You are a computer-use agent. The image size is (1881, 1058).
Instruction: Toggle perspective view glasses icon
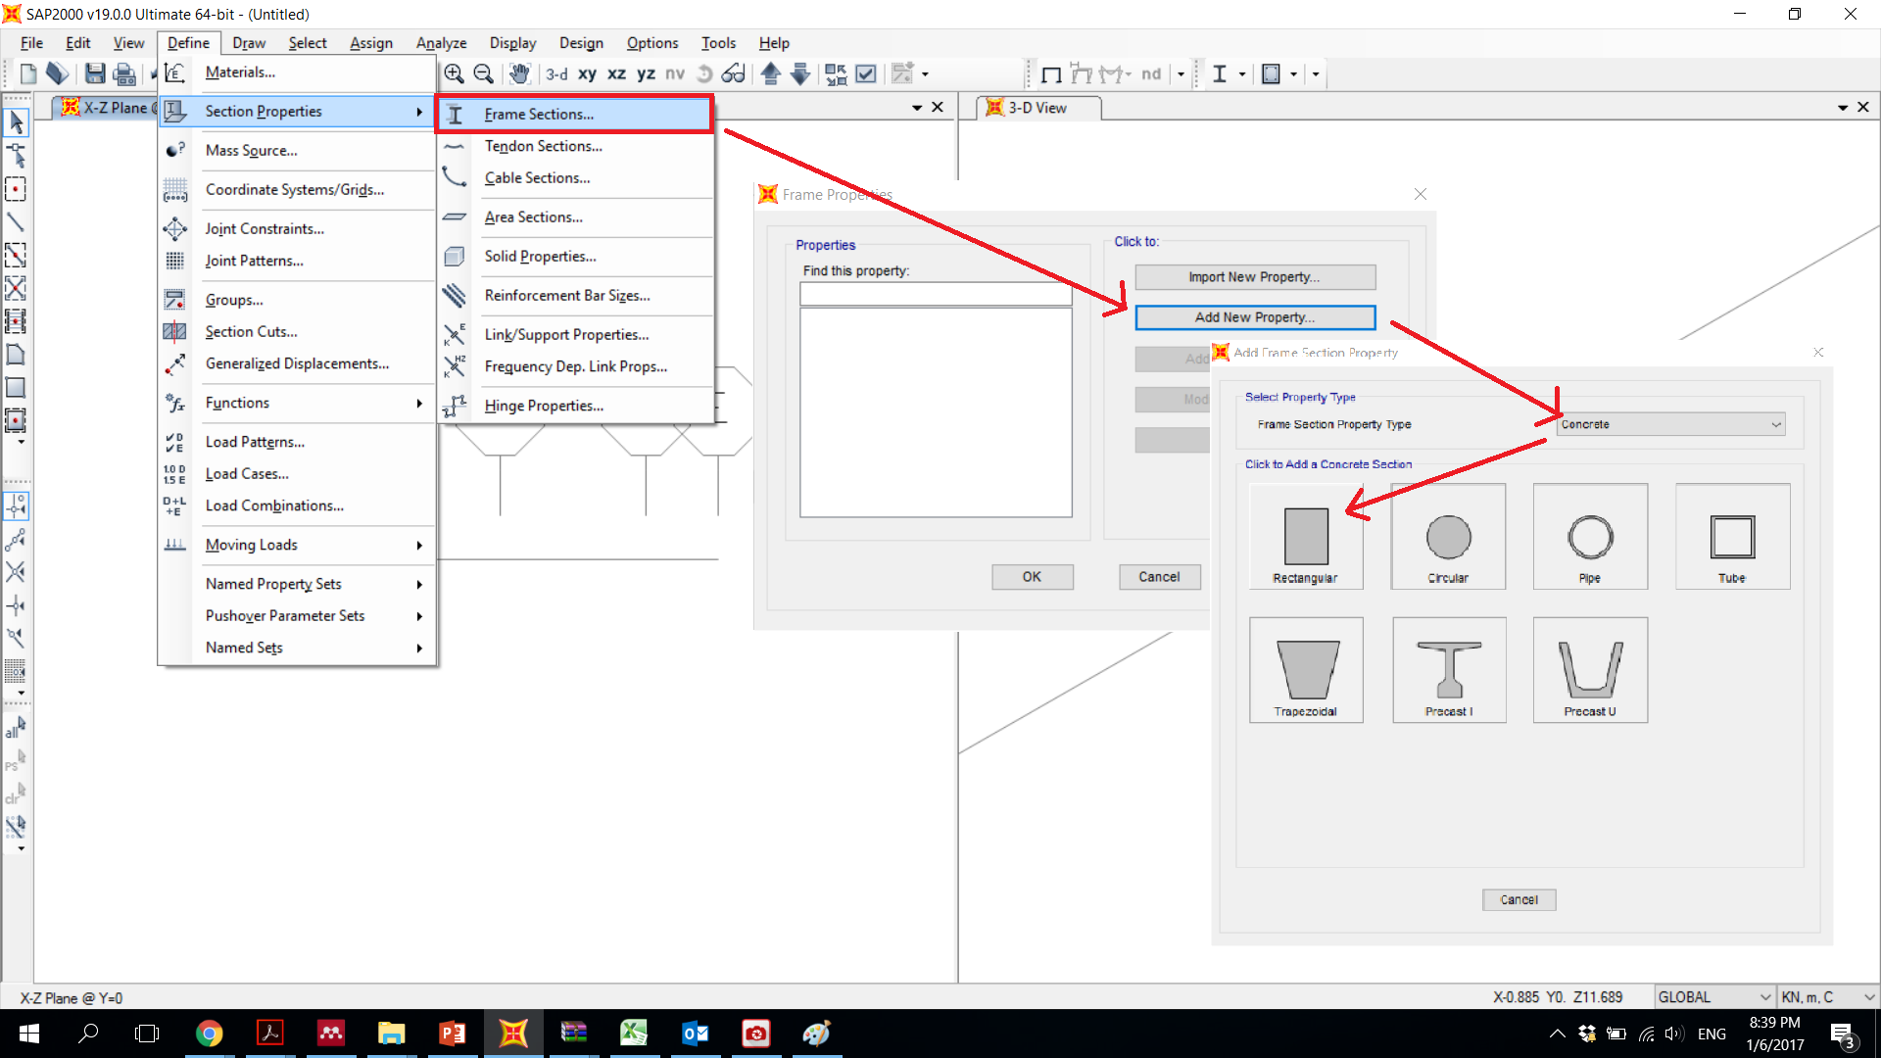(733, 73)
